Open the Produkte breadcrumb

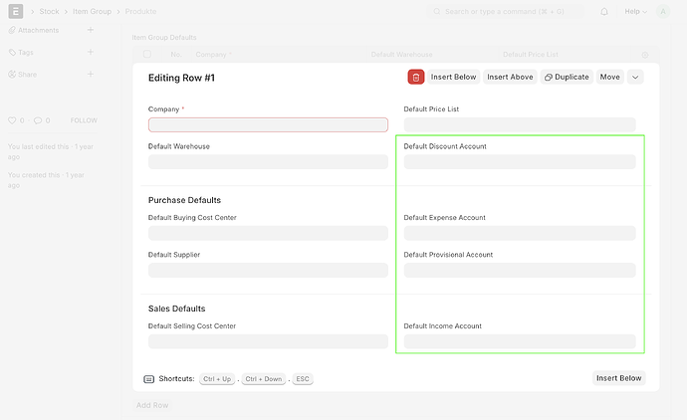[x=140, y=11]
